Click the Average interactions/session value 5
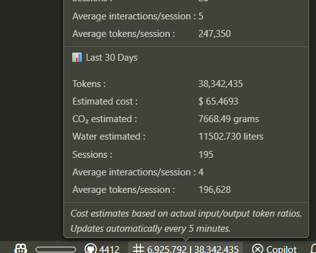316x253 pixels. pyautogui.click(x=201, y=16)
